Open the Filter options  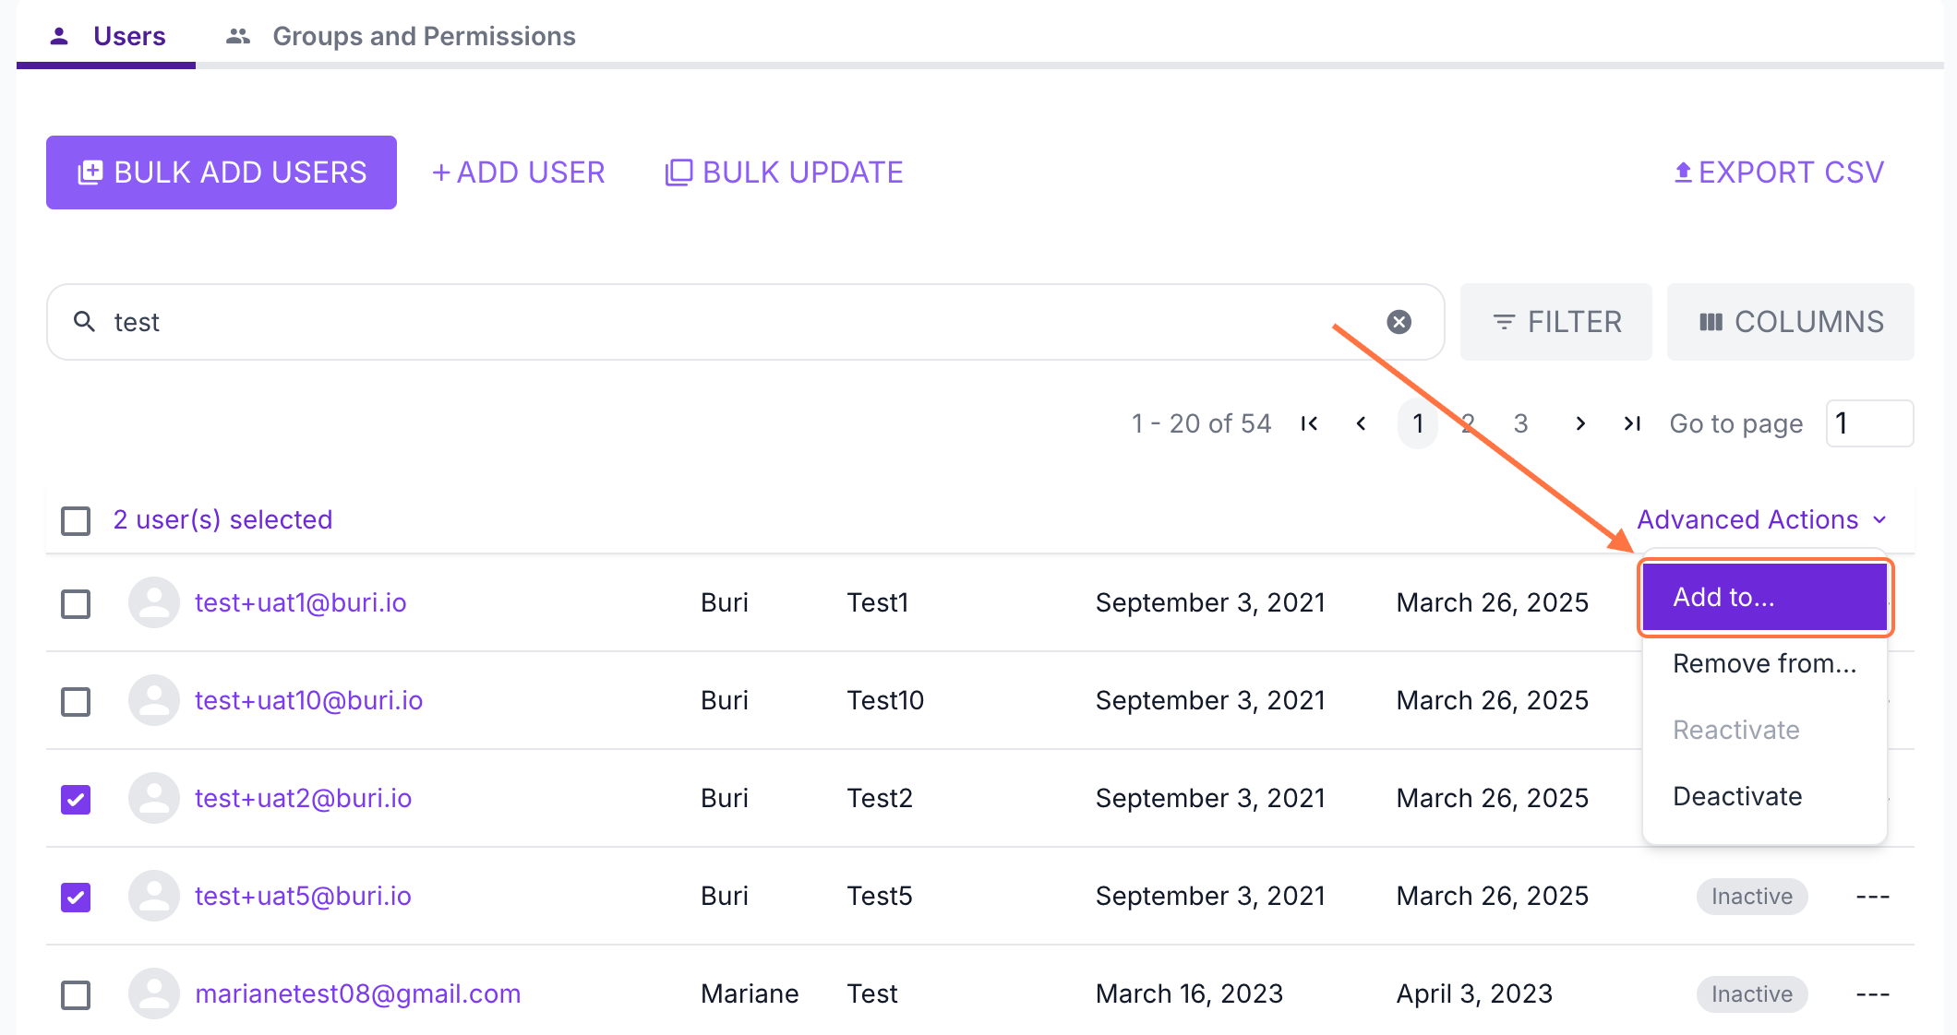tap(1556, 322)
